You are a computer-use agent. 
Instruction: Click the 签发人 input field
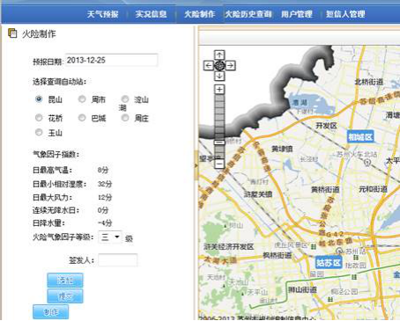point(117,260)
